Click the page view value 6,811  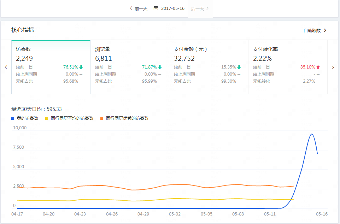pyautogui.click(x=104, y=58)
